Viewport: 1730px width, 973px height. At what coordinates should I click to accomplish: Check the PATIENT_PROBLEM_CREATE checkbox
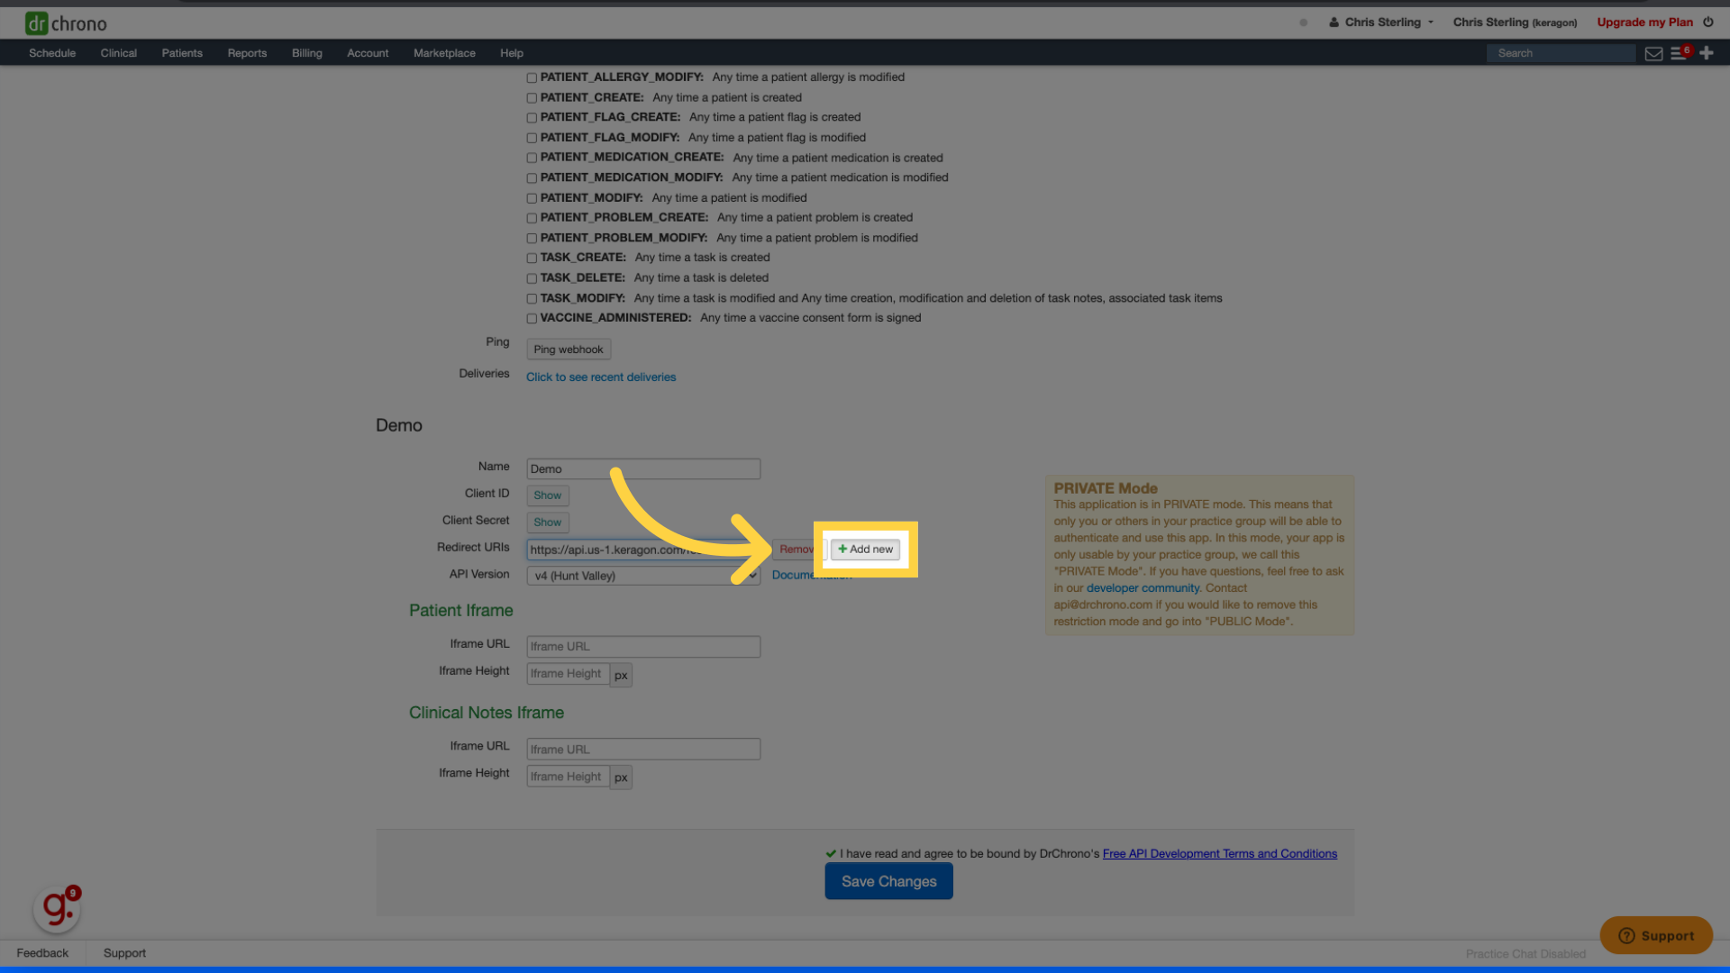tap(532, 219)
